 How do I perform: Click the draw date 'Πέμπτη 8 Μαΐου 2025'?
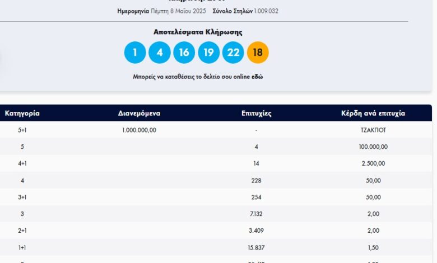pyautogui.click(x=179, y=11)
